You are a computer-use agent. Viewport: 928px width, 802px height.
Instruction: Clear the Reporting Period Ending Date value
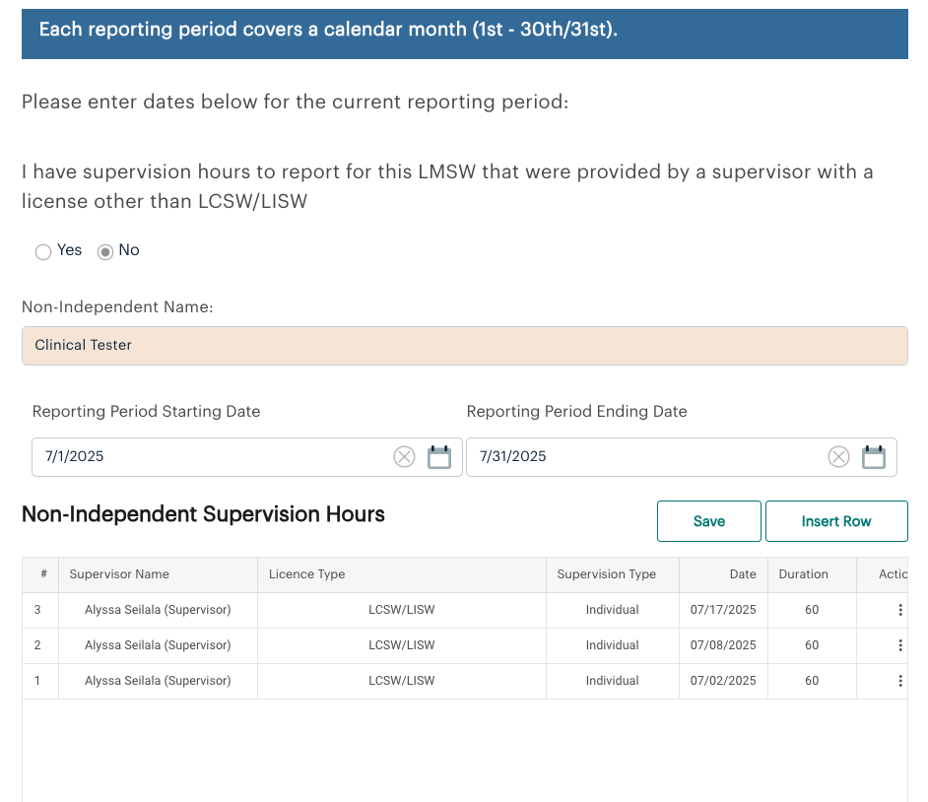click(838, 457)
